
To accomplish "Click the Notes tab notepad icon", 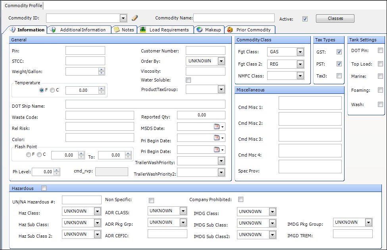I will pos(117,30).
